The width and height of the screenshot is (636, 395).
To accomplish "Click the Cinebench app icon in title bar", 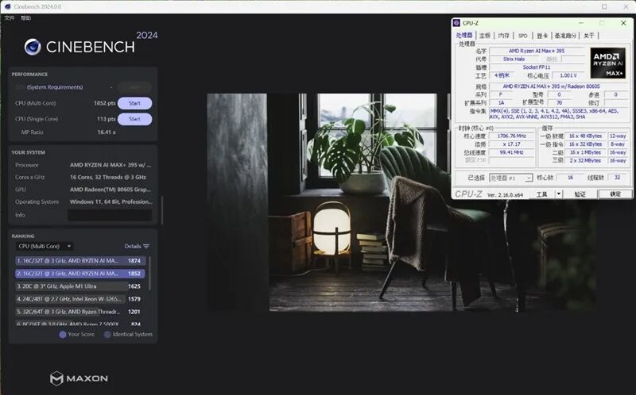I will pyautogui.click(x=8, y=6).
